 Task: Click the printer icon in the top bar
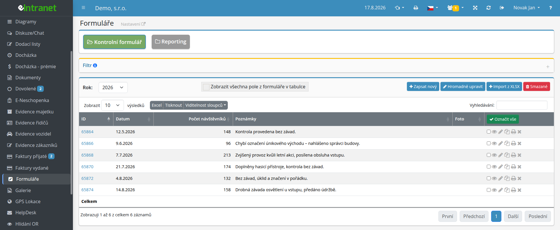pyautogui.click(x=416, y=8)
